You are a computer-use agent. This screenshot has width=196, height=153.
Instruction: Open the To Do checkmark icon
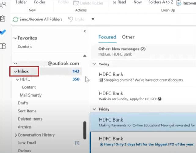(x=3, y=32)
